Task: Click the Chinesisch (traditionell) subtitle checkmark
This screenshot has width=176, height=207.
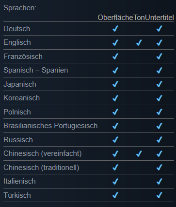Action: coord(160,168)
